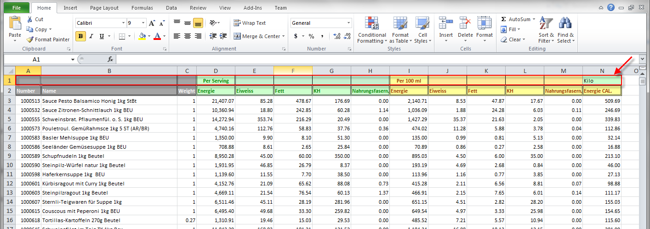This screenshot has width=650, height=229.
Task: Open the font size dropdown
Action: [x=144, y=23]
